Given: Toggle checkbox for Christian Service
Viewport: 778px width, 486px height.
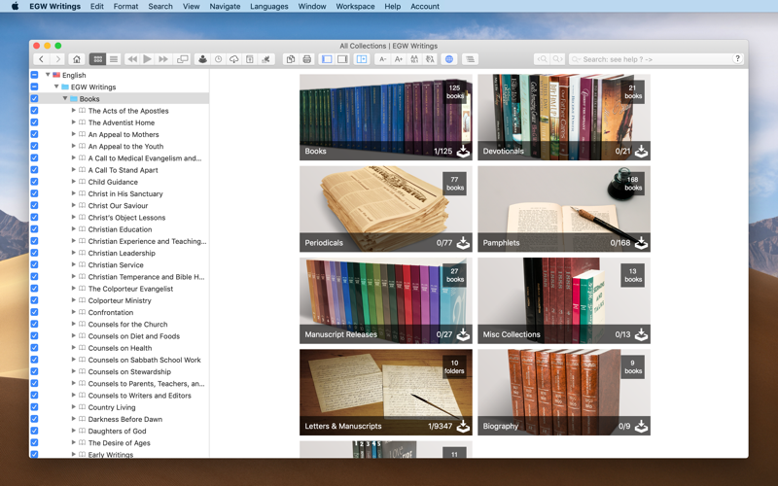Looking at the screenshot, I should pos(34,264).
